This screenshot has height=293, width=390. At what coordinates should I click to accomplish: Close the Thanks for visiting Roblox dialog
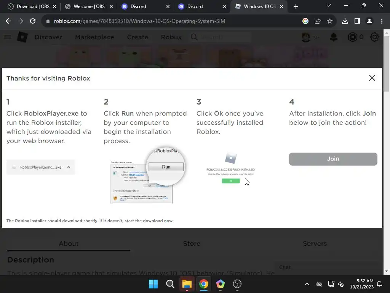click(372, 78)
